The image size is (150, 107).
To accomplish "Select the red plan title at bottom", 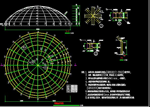I will click(x=59, y=103).
